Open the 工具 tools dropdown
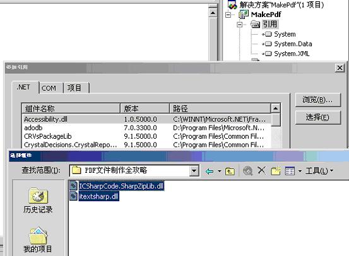This screenshot has width=349, height=256. (x=319, y=171)
